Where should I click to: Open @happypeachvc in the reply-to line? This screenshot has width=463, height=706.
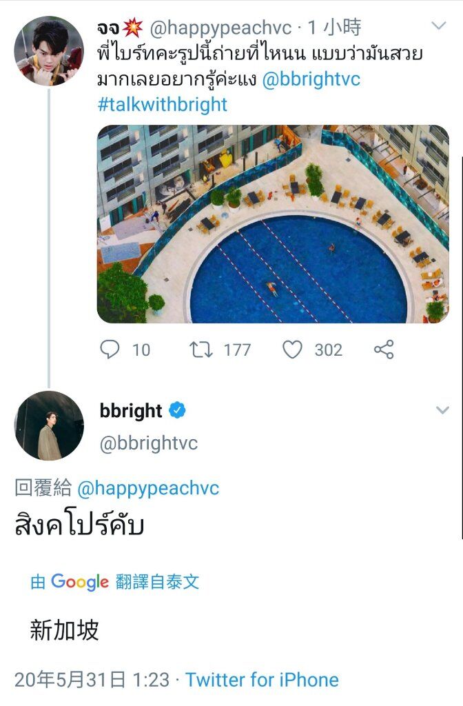point(148,488)
